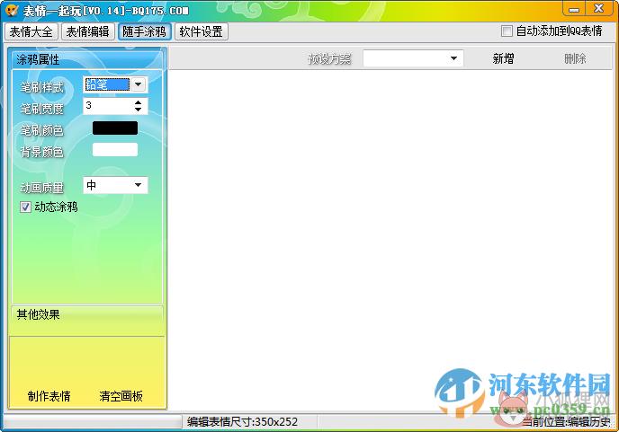
Task: Select the 随手涂鸦 tab
Action: [x=144, y=31]
